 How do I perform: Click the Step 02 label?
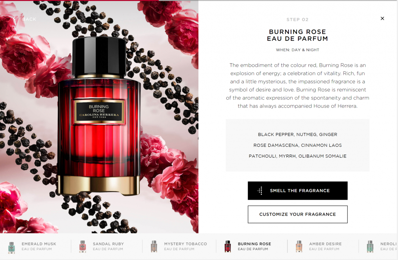(x=298, y=20)
